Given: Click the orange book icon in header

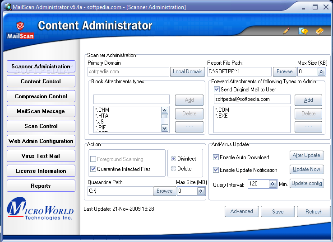Looking at the screenshot, I should click(x=319, y=31).
